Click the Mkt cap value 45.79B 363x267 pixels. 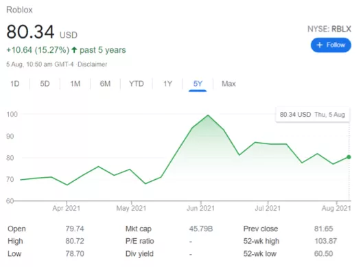tap(201, 229)
